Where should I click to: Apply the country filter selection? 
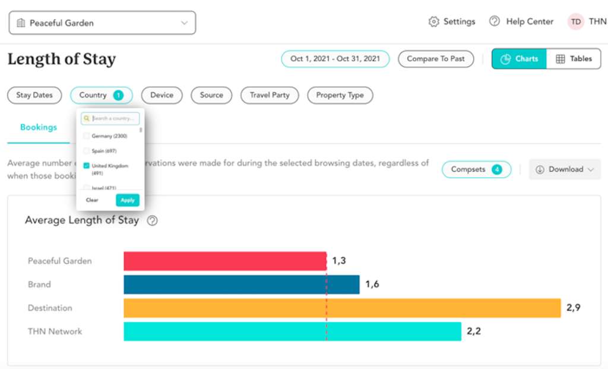coord(127,200)
